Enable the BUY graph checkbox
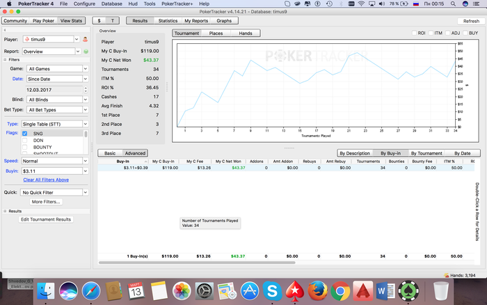This screenshot has height=305, width=487. [x=465, y=33]
